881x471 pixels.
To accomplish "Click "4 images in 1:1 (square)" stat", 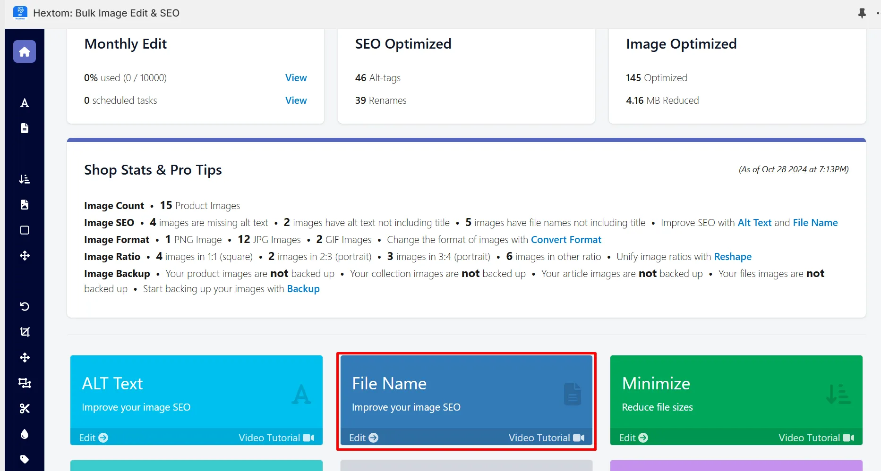I will click(205, 257).
